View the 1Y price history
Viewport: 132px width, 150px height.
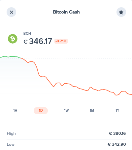click(117, 110)
